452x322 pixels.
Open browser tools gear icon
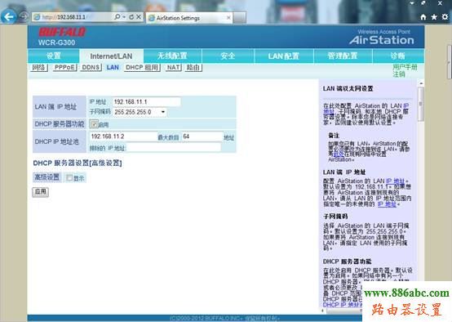pos(445,17)
